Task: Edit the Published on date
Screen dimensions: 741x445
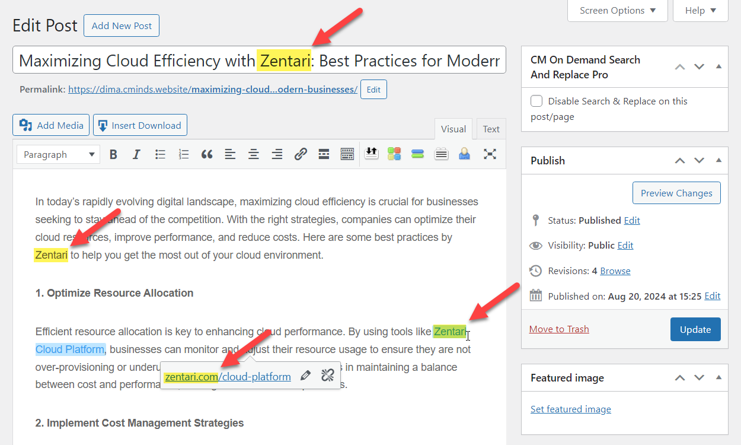Action: click(x=713, y=295)
